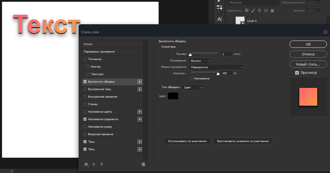Click the lock position move icon

259,10
